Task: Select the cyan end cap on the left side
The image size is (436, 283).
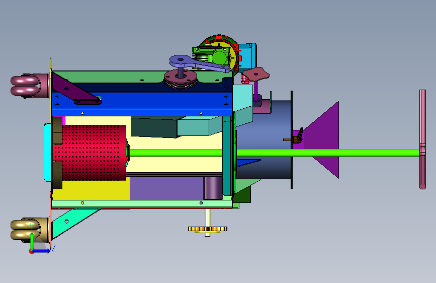Action: pyautogui.click(x=47, y=153)
